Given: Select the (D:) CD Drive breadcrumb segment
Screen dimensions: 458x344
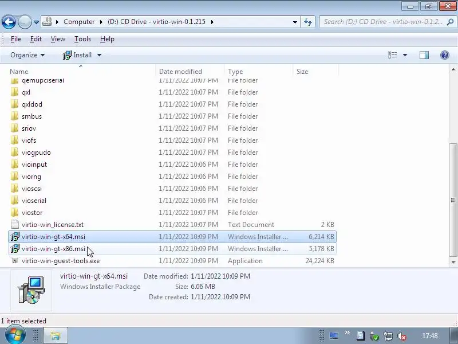Looking at the screenshot, I should (156, 22).
